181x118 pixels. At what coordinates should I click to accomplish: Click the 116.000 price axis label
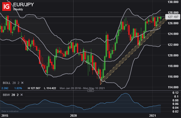[173, 77]
